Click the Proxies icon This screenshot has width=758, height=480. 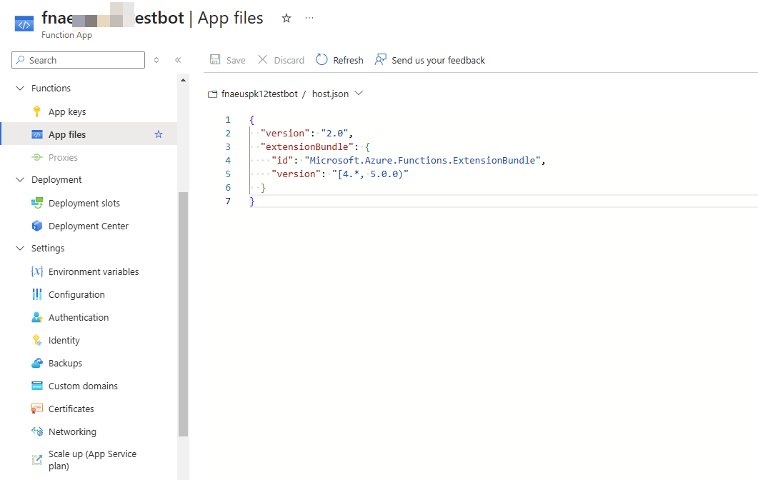(36, 157)
